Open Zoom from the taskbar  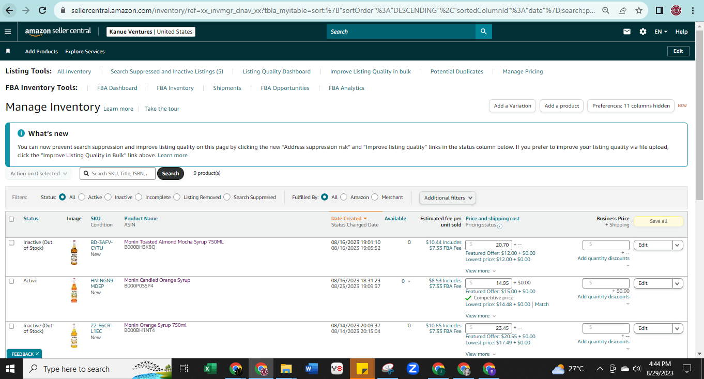(x=412, y=369)
